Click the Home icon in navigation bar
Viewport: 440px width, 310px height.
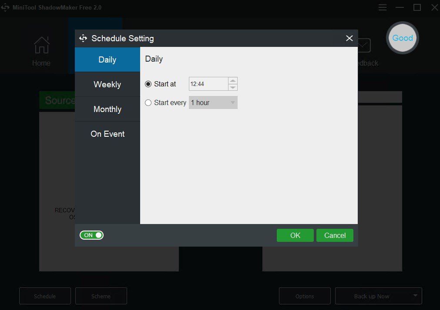[41, 45]
